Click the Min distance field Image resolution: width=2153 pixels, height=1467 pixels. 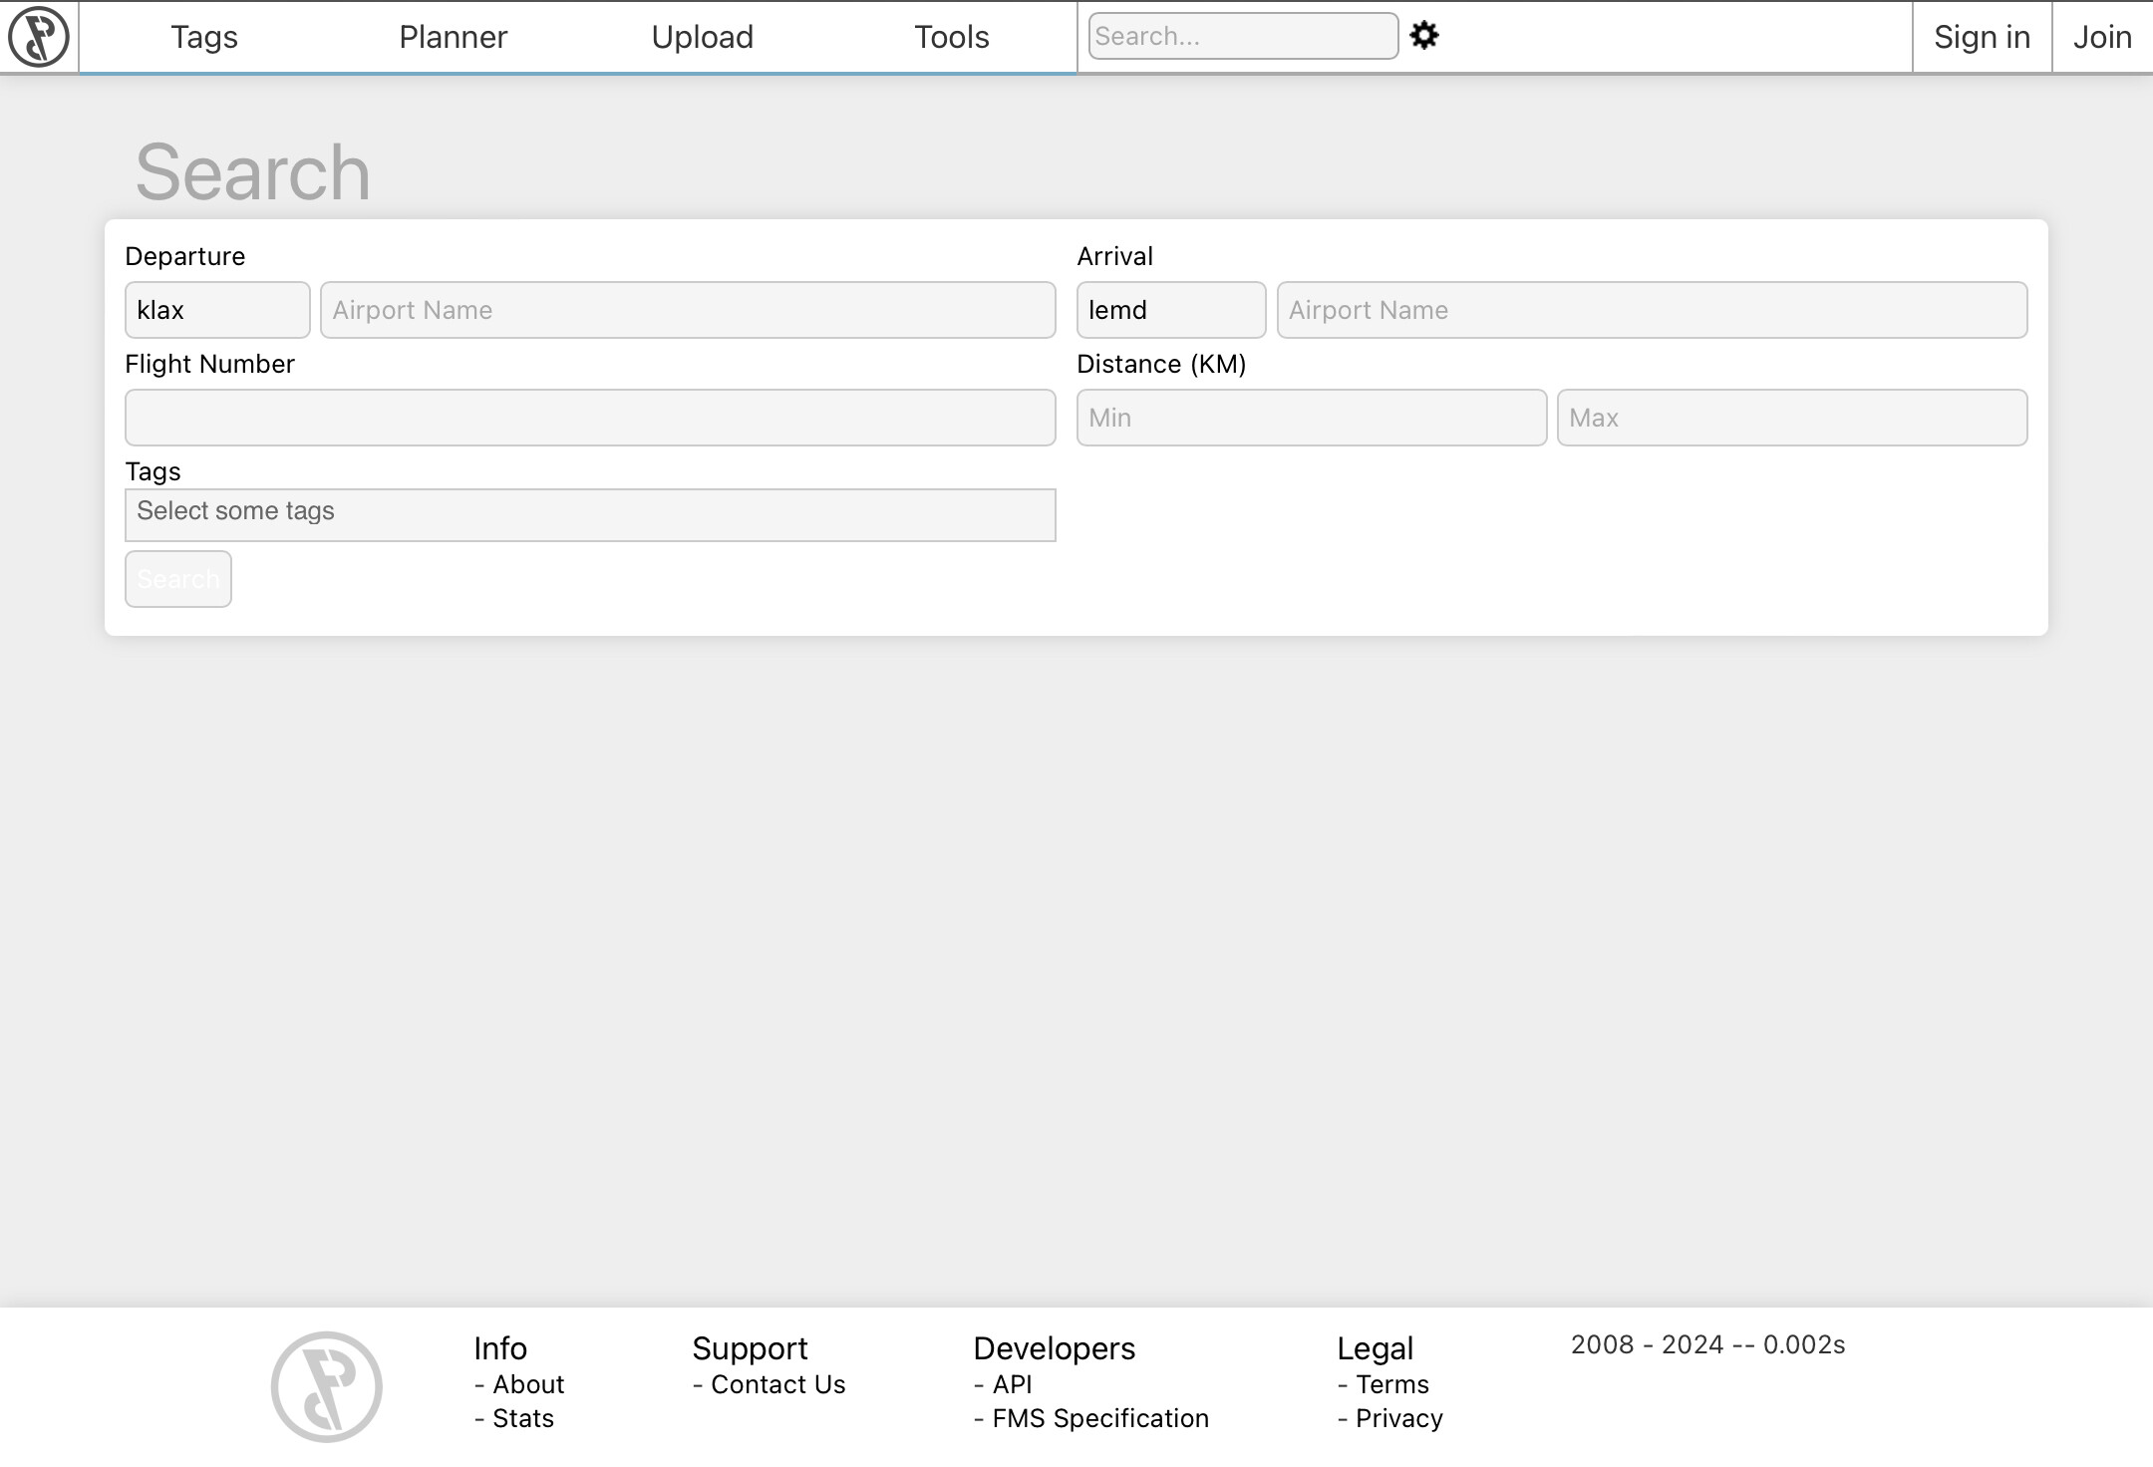pos(1311,418)
